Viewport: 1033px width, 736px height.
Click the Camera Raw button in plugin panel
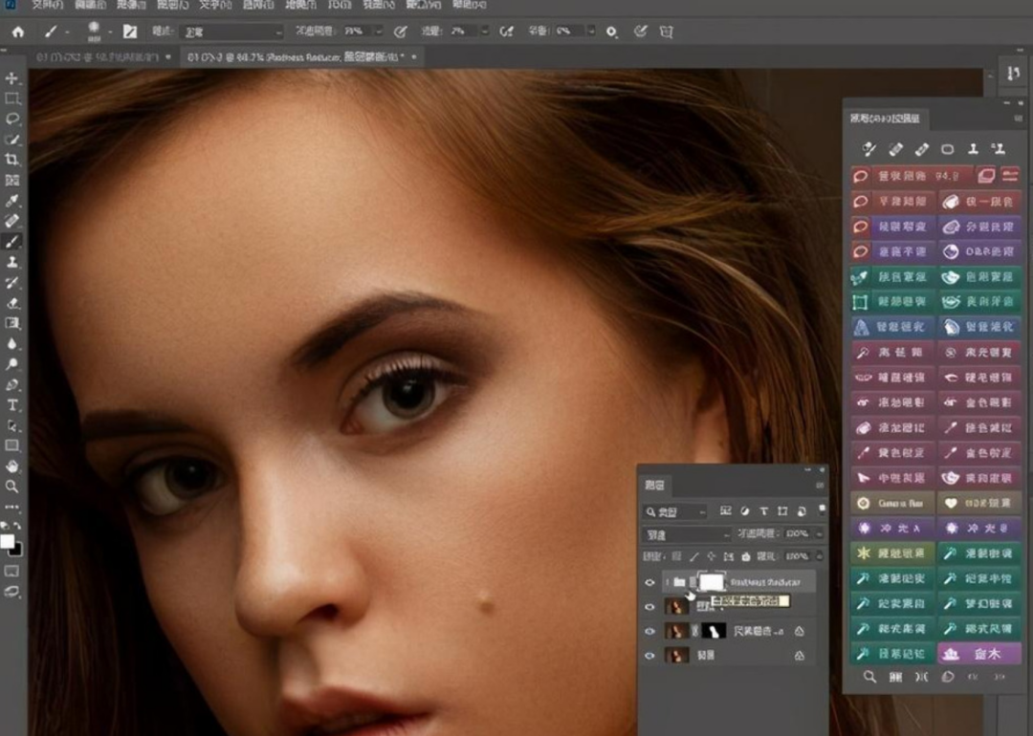(891, 503)
